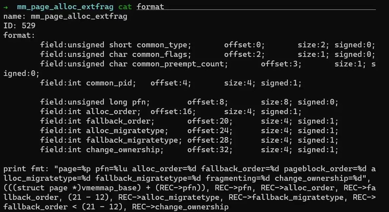Viewport: 389px width, 212px height.
Task: Click the common_flags field text
Action: 116,54
